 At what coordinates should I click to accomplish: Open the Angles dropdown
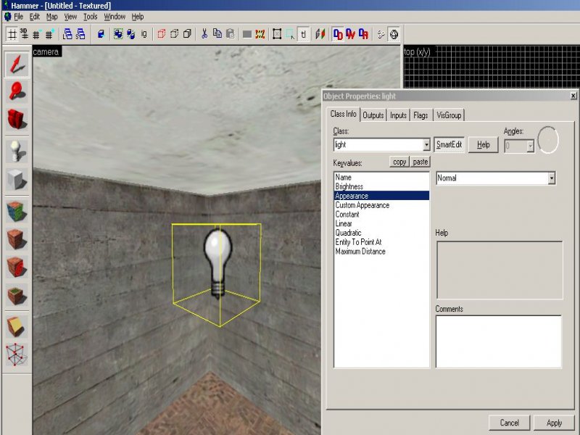[x=530, y=146]
